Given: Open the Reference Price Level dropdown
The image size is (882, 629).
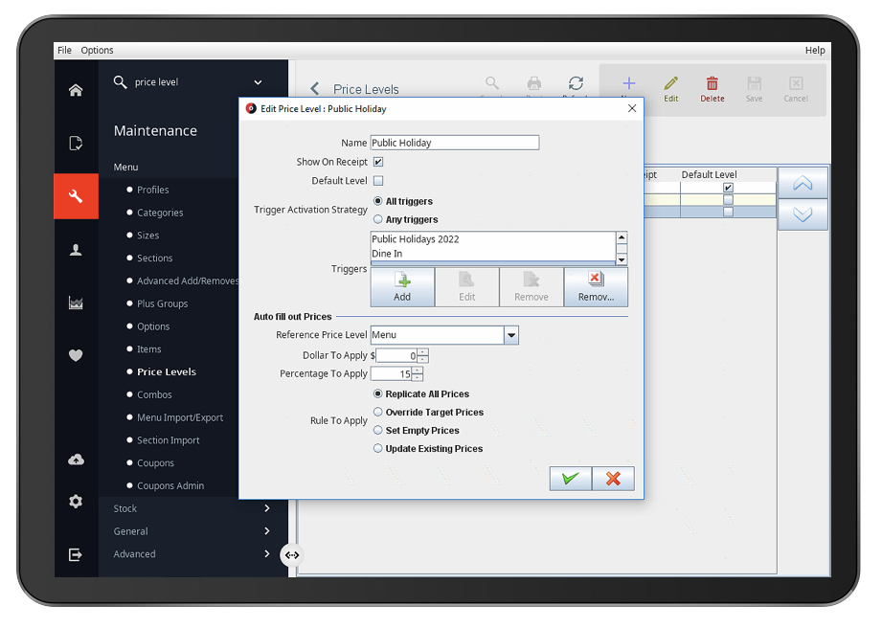Looking at the screenshot, I should 511,335.
